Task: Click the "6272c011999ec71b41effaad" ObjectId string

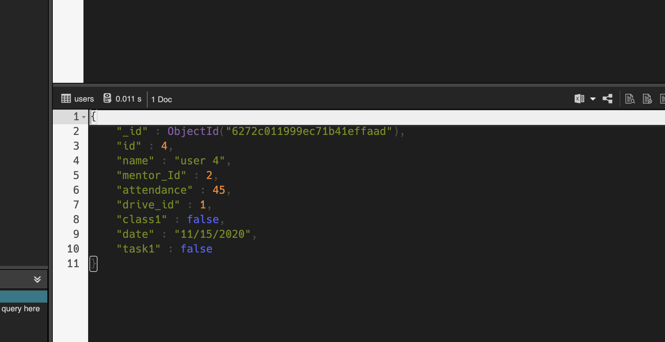Action: 309,131
